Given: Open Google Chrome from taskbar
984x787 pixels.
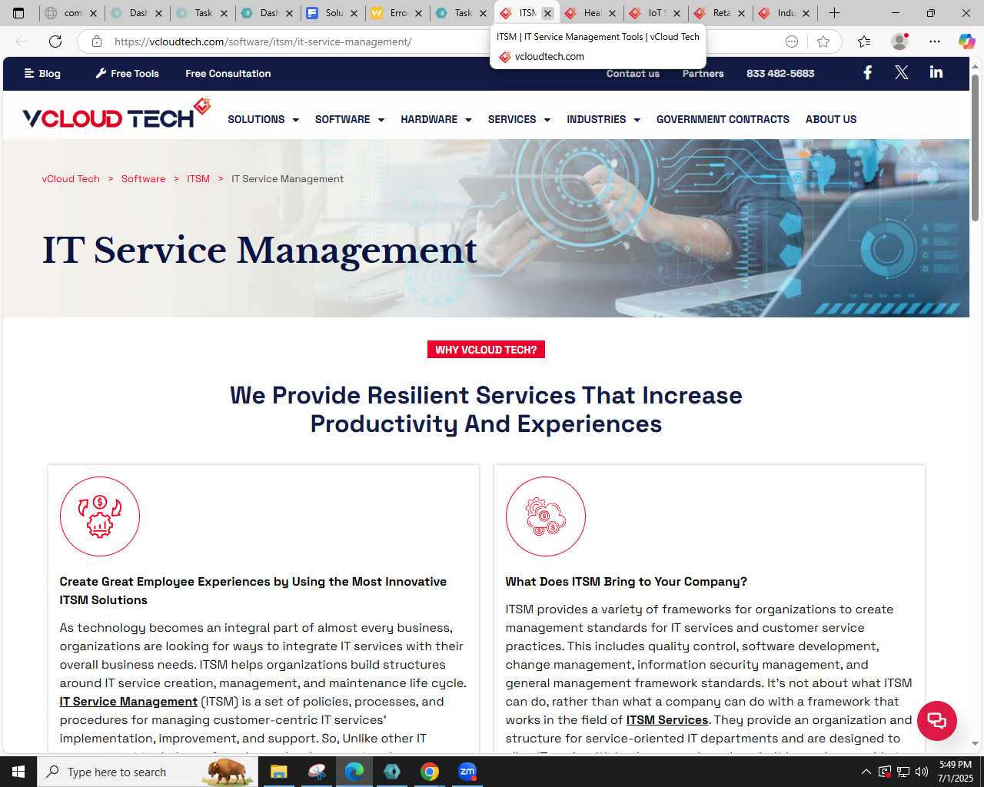Looking at the screenshot, I should click(430, 772).
